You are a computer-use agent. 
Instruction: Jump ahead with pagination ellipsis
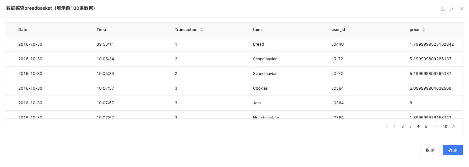(x=435, y=126)
